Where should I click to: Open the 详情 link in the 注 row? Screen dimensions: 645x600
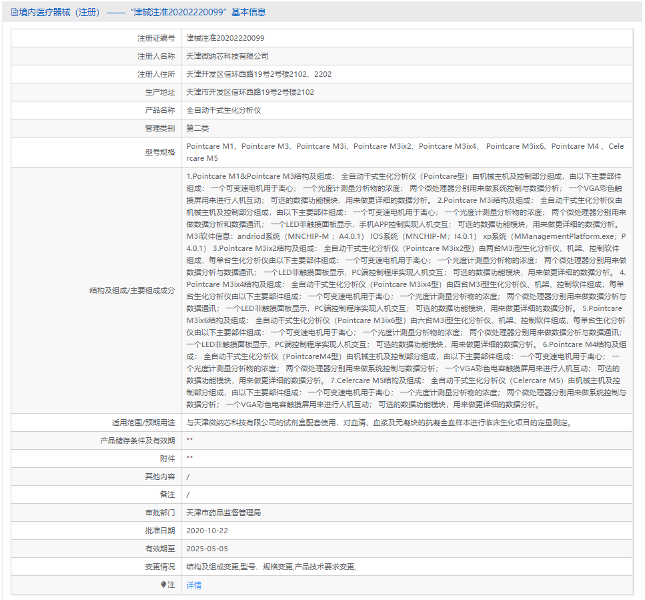click(193, 585)
